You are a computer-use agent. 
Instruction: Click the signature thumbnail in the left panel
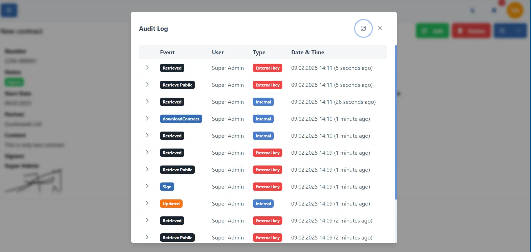[x=33, y=181]
